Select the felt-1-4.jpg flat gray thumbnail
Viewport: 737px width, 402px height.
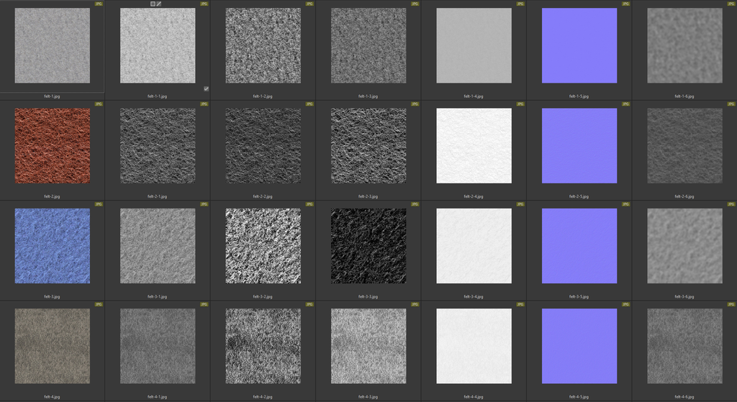(x=474, y=45)
